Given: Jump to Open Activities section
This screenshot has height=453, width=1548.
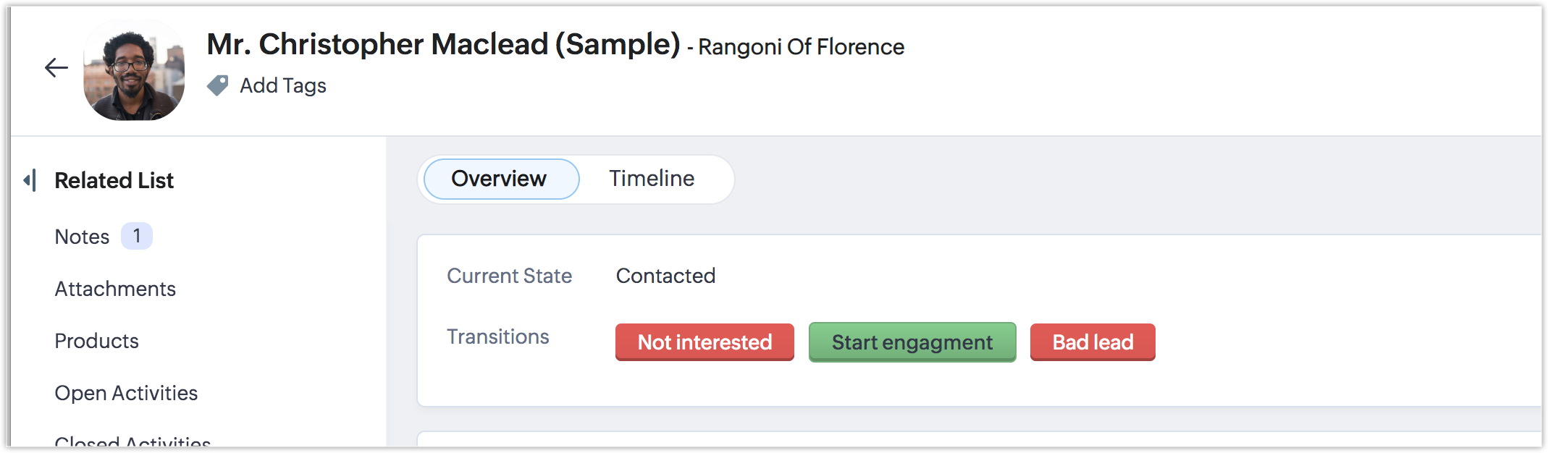Looking at the screenshot, I should (x=126, y=393).
